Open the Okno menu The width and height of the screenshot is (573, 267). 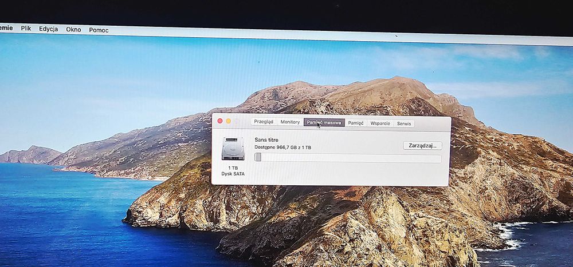(x=73, y=30)
